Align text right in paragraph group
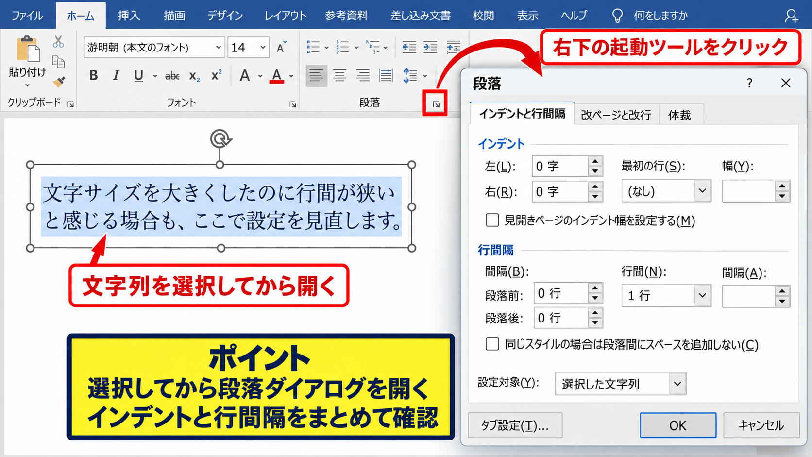Screen dimensions: 812x457 tap(363, 76)
